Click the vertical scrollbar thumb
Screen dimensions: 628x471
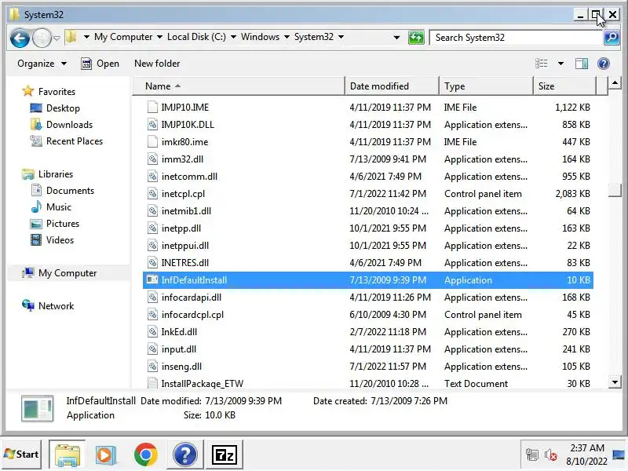(615, 190)
